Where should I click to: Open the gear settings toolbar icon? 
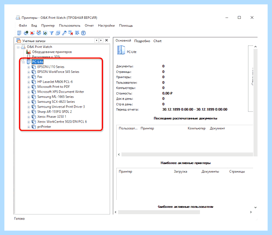tap(77, 33)
